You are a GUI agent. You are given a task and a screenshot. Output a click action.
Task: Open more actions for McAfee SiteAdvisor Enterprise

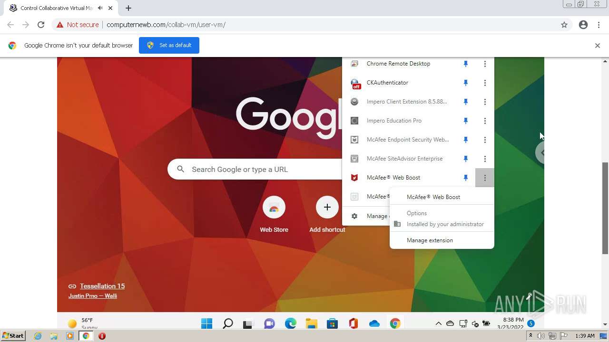tap(485, 159)
